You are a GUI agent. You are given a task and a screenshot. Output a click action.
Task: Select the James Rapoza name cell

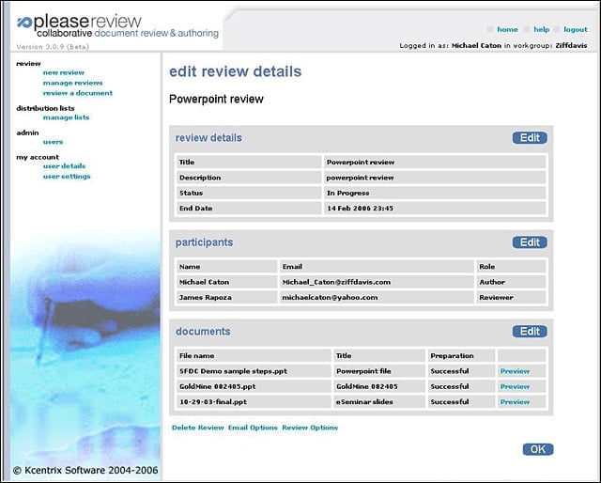[x=226, y=297]
